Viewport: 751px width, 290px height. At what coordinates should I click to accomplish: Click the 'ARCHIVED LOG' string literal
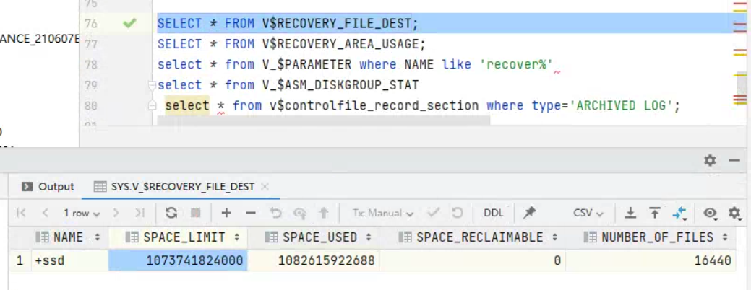[x=621, y=105]
